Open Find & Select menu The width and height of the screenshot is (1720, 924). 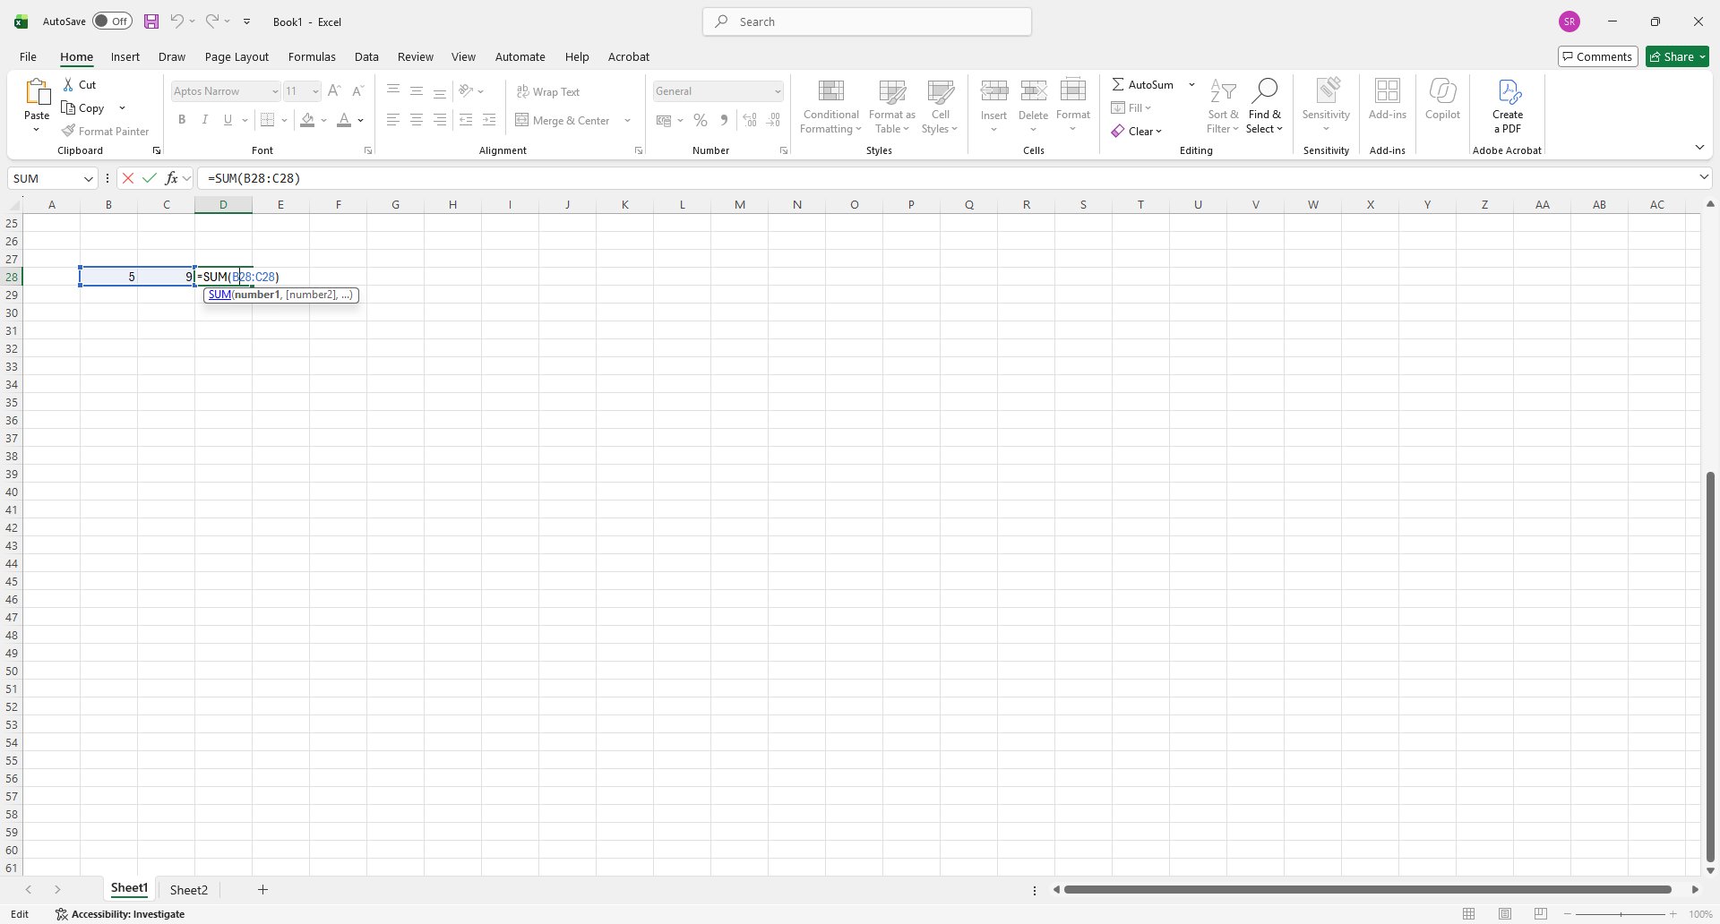coord(1264,107)
